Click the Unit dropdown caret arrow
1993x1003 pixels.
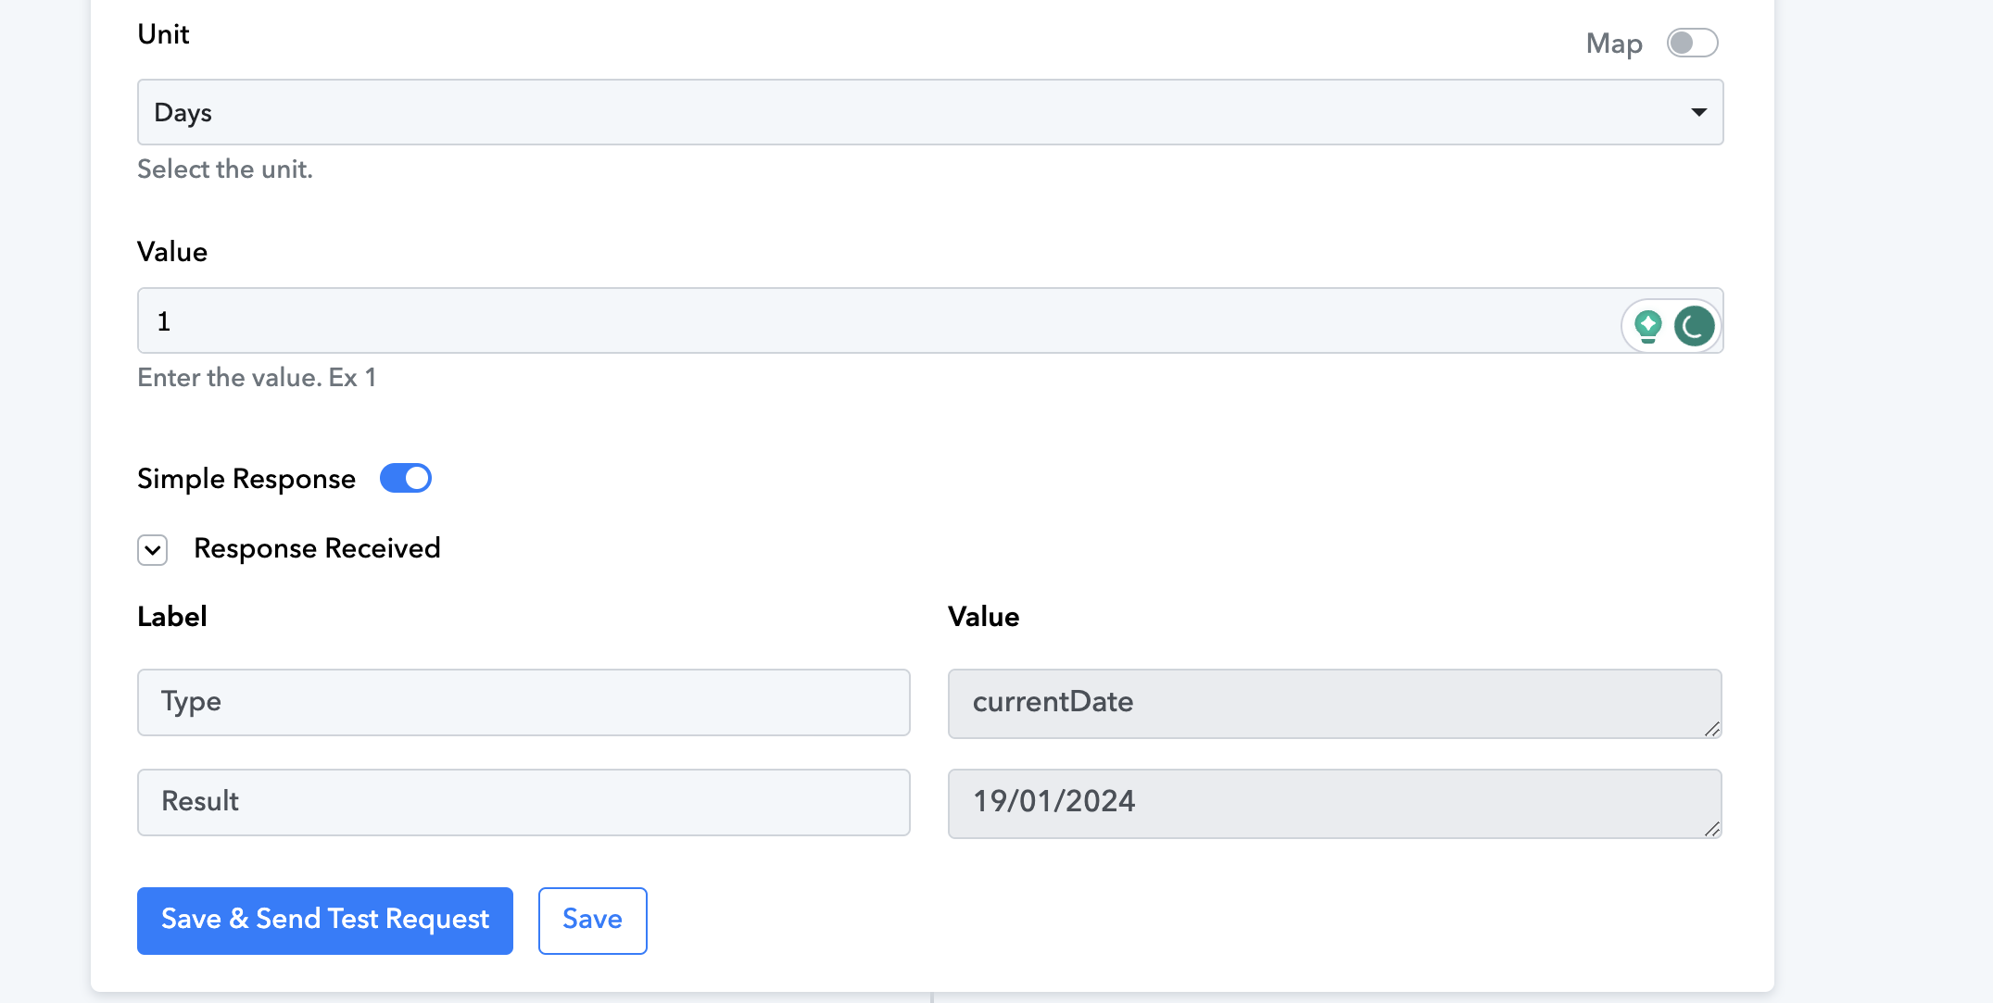[1698, 112]
